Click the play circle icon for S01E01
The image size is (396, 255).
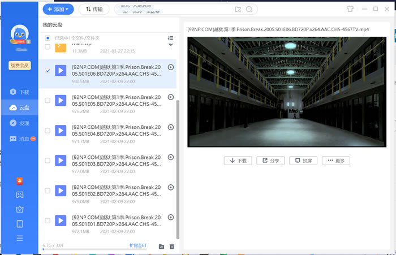click(171, 217)
